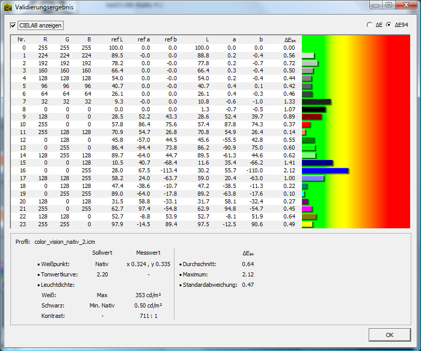
Task: Select the ΔE94 radio button
Action: pos(389,24)
